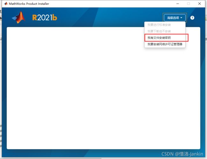This screenshot has height=159, width=207.
Task: Click the MATLAB logo in the header
Action: point(18,17)
